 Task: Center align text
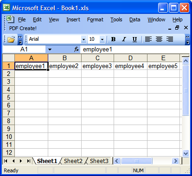tap(159, 39)
